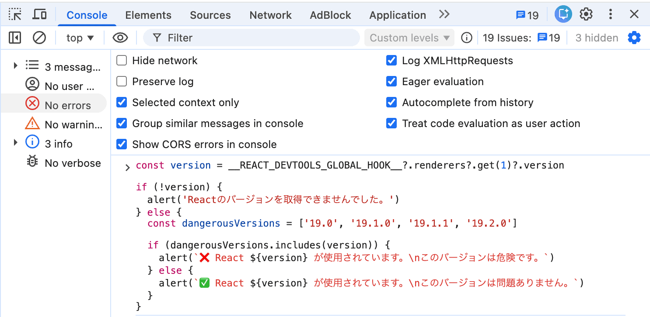
Task: Uncheck Eager evaluation
Action: 391,81
